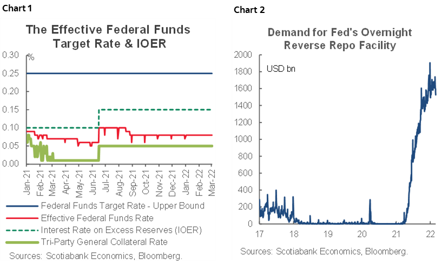Select the 'Interest Rate on Excess Reserves (IOER)' label
The image size is (448, 261).
(121, 230)
